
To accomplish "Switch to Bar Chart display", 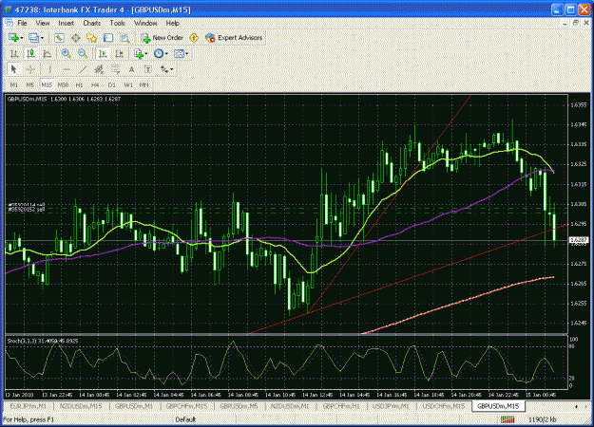I will [x=14, y=54].
